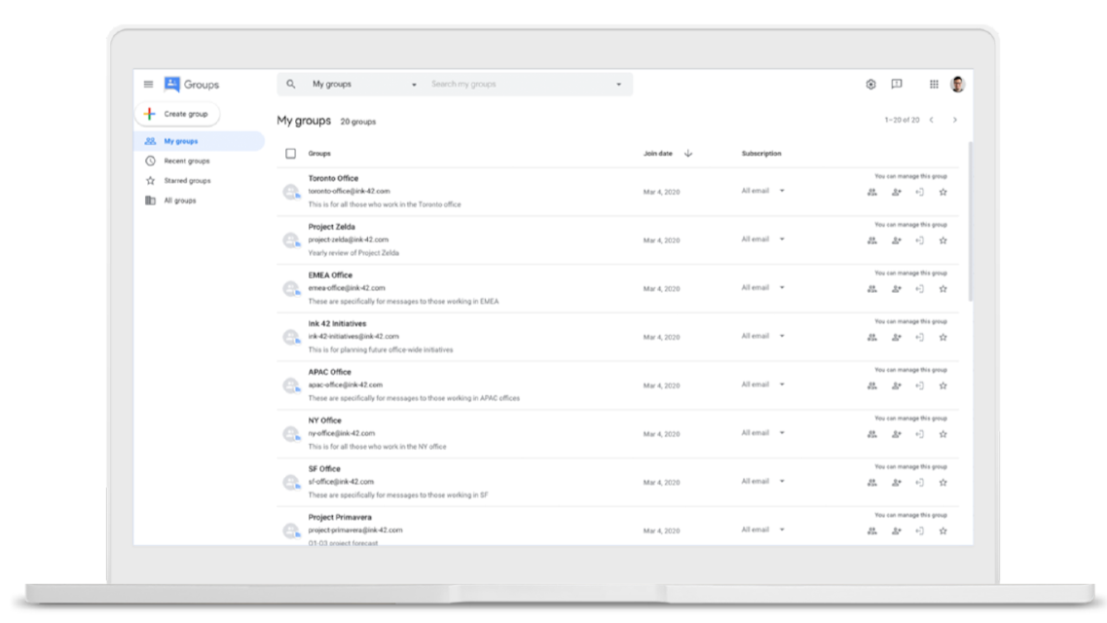Star the Ink 42 Initiatives group
The image size is (1107, 623).
(941, 337)
